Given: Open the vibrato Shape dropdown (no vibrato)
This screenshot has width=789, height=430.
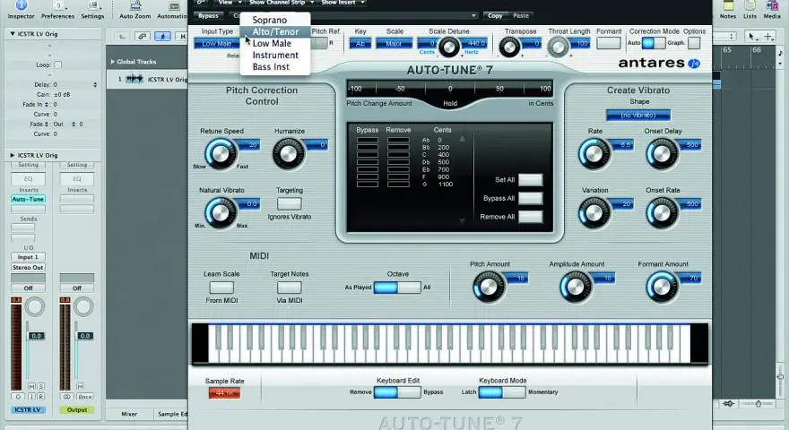Looking at the screenshot, I should (638, 116).
